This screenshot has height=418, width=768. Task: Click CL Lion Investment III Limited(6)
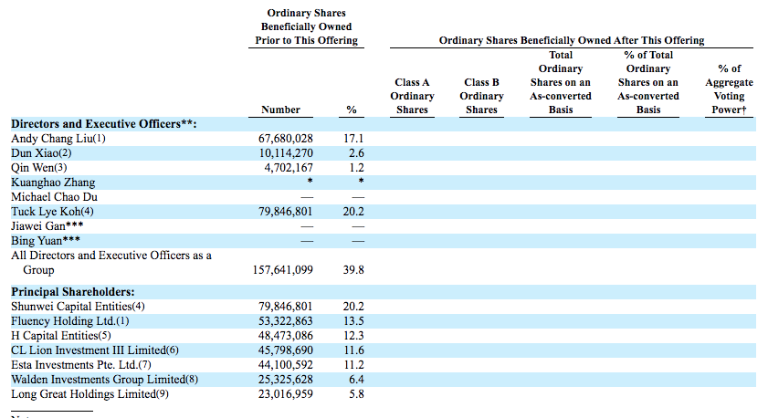click(x=95, y=350)
